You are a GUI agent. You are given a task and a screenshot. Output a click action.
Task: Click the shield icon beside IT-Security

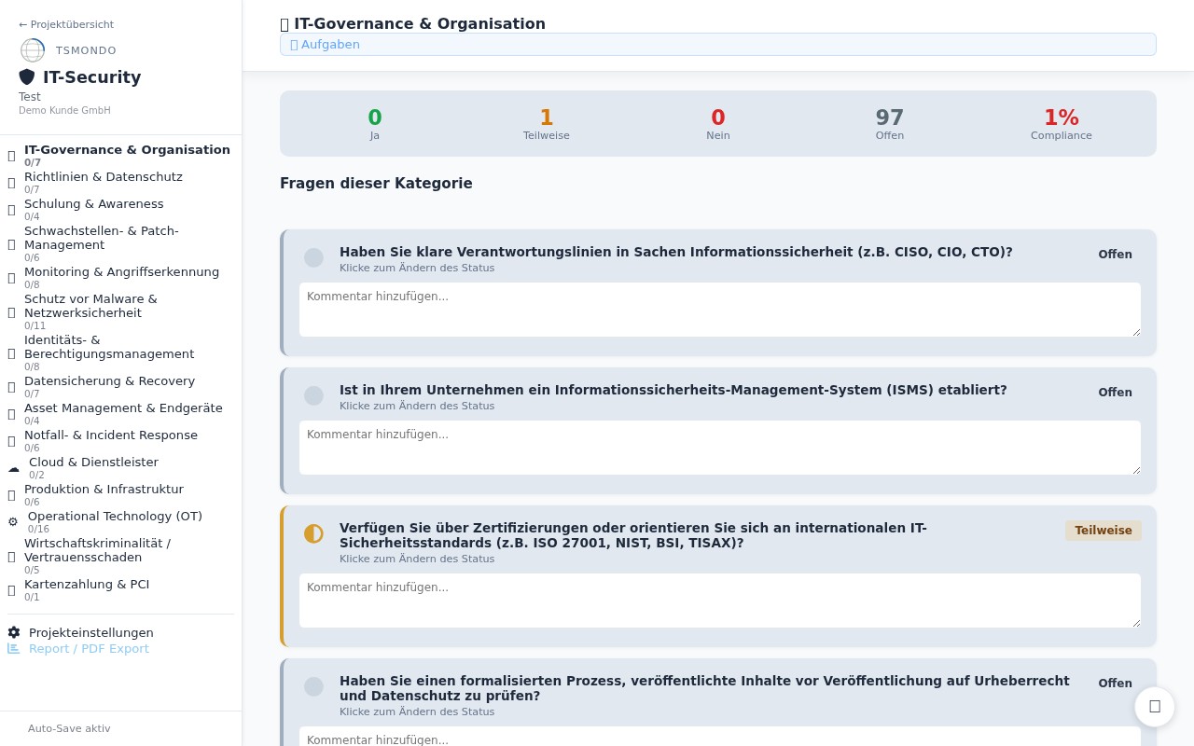(27, 77)
